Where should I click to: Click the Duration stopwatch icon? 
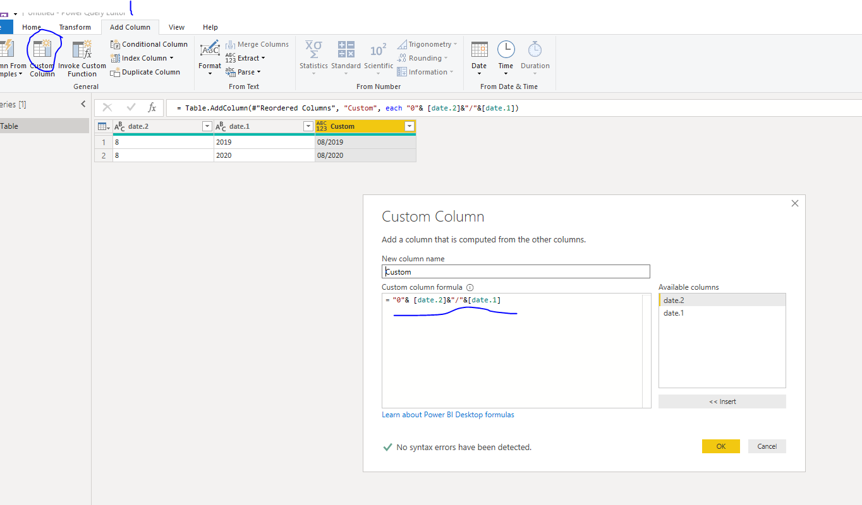[535, 49]
